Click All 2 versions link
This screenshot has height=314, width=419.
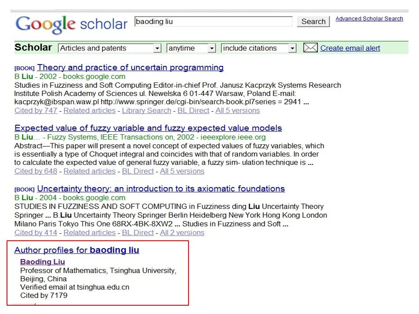pos(182,232)
